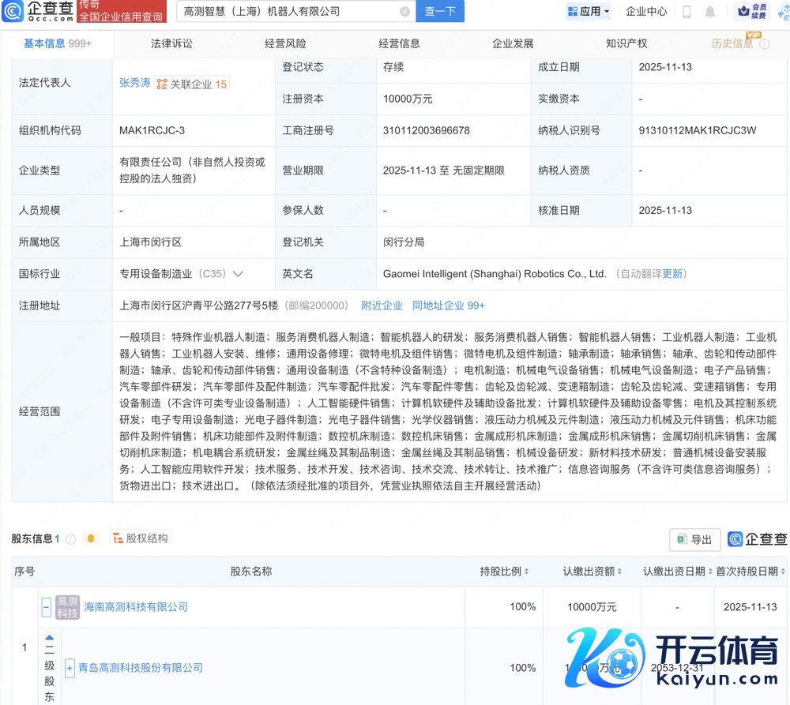
Task: Expand the 青岛高测科技股份有限公司 shareholder row
Action: tap(70, 668)
